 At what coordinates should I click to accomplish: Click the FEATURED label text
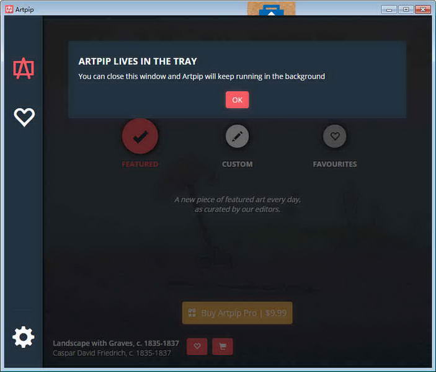click(140, 164)
